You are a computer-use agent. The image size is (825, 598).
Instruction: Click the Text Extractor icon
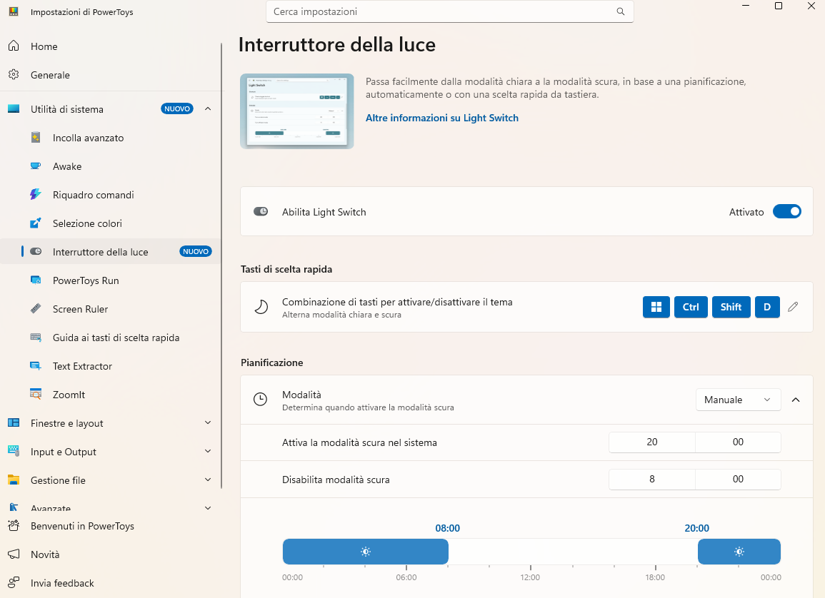(x=36, y=366)
